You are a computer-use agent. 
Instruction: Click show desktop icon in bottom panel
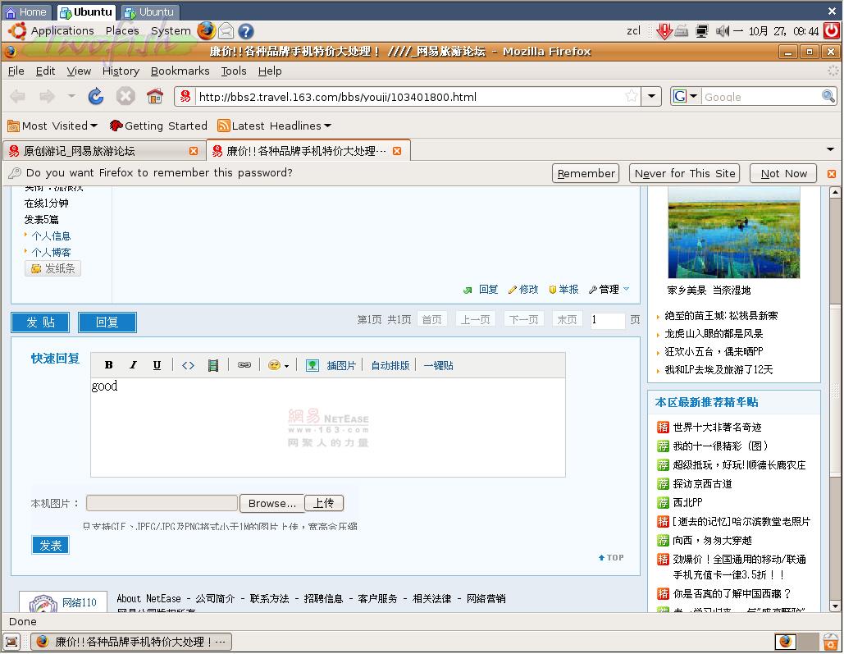11,642
